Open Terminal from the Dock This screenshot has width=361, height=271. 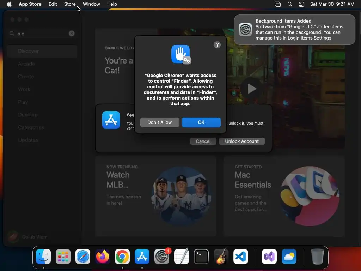point(201,257)
